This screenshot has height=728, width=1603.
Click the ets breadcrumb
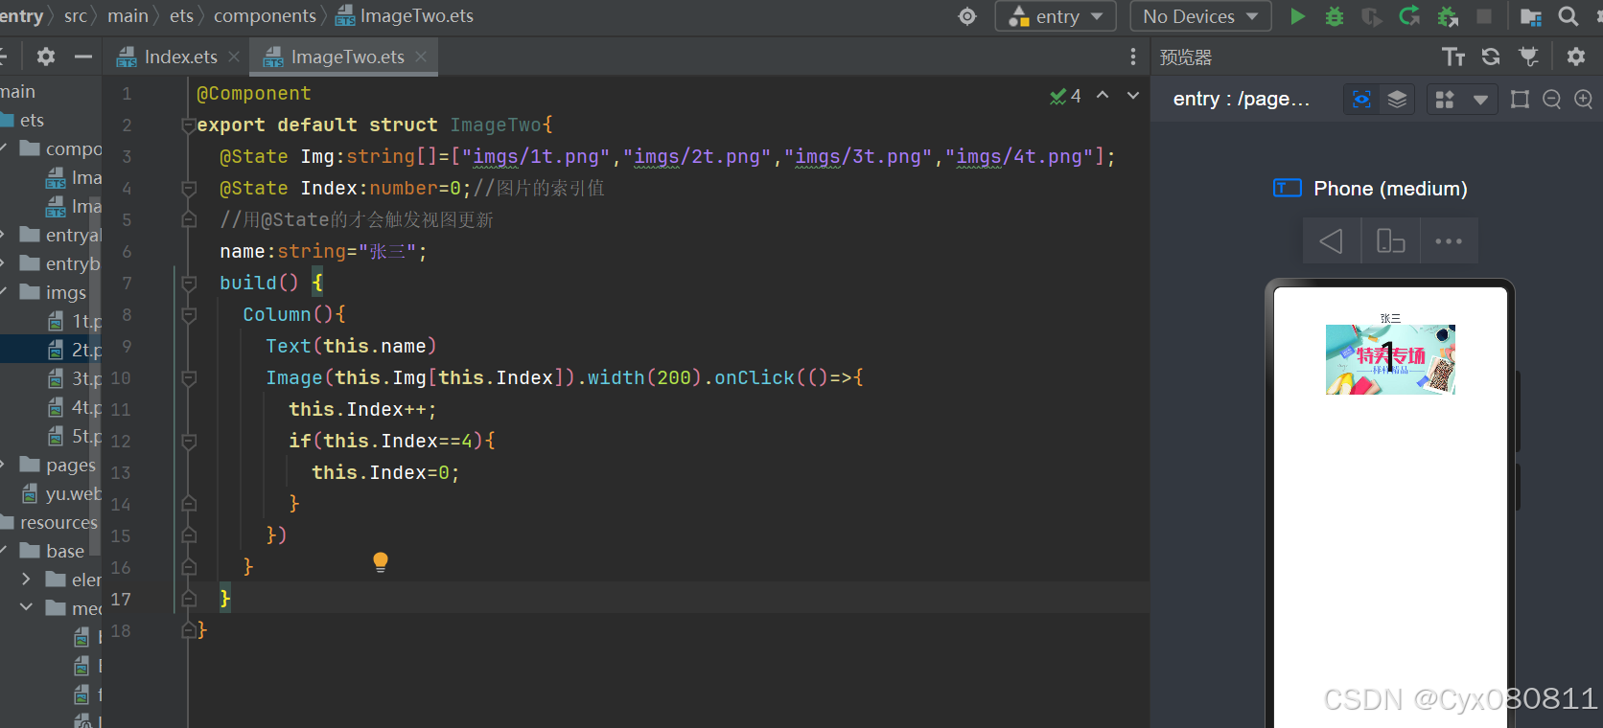(181, 15)
